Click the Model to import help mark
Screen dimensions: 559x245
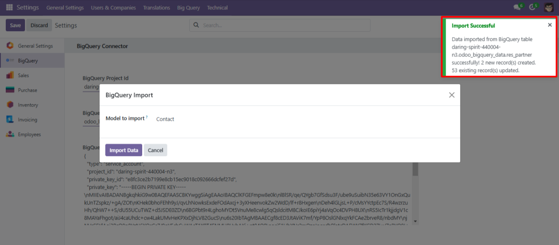coord(147,117)
